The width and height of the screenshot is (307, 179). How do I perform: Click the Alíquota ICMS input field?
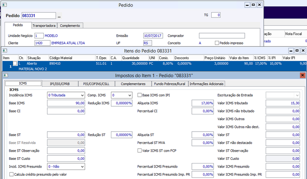tap(203, 103)
